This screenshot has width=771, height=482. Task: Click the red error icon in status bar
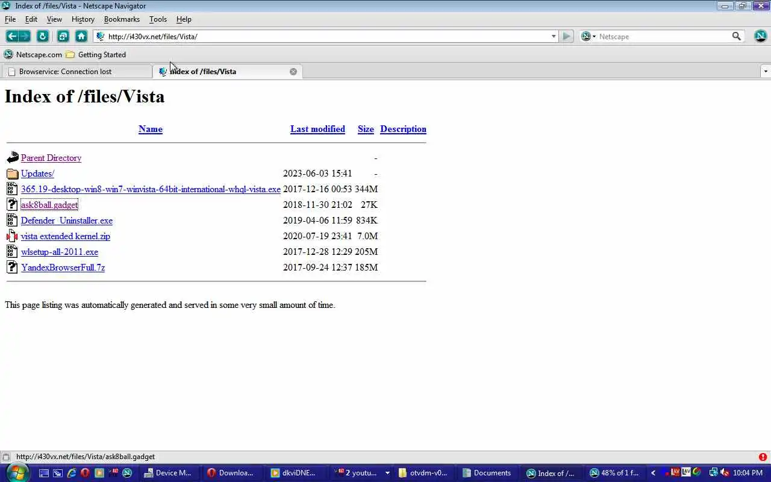pyautogui.click(x=763, y=457)
